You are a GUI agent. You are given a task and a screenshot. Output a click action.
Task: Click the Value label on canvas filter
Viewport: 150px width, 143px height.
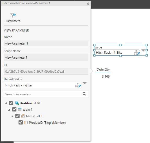pyautogui.click(x=98, y=47)
